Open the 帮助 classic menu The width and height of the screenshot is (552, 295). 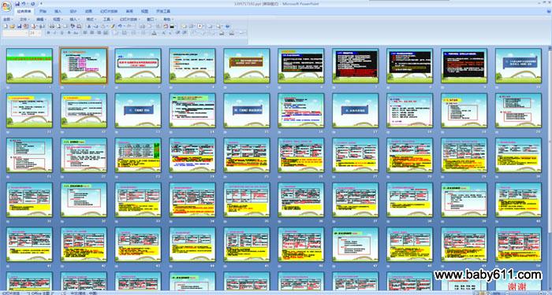tap(168, 20)
